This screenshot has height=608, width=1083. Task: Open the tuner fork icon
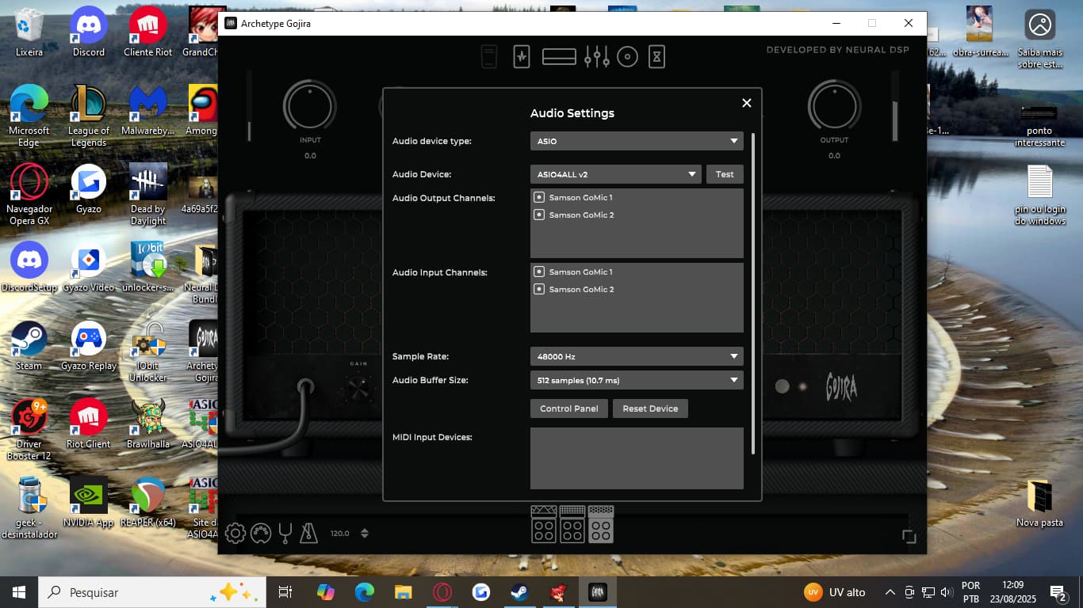(x=285, y=534)
